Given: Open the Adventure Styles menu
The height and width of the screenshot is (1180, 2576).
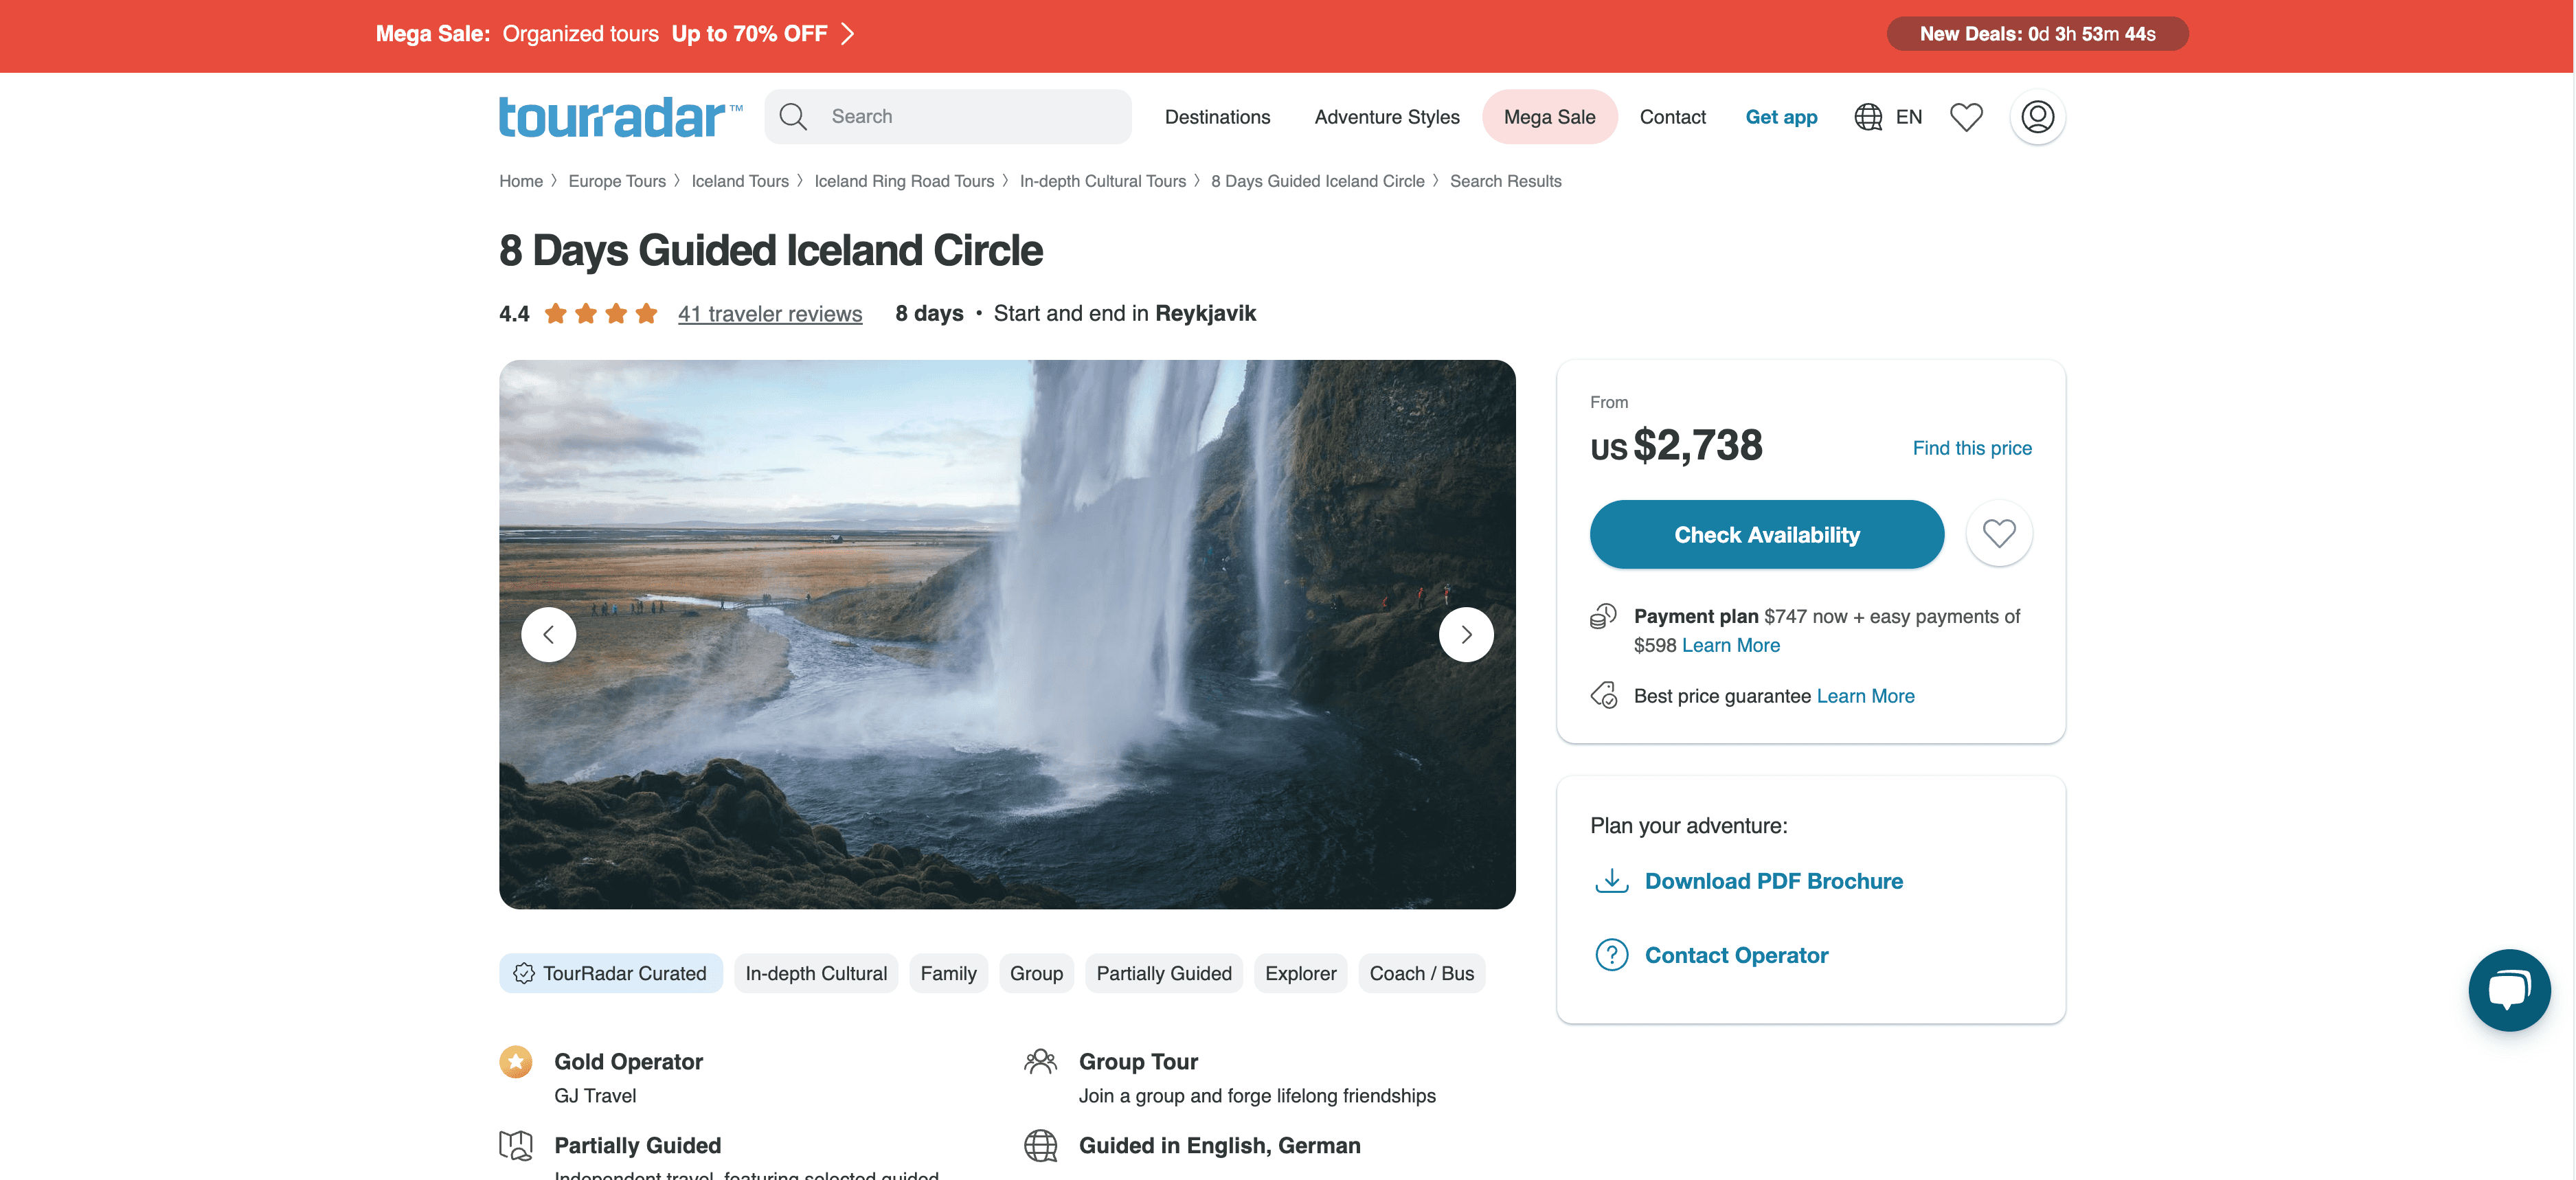Looking at the screenshot, I should (1386, 117).
